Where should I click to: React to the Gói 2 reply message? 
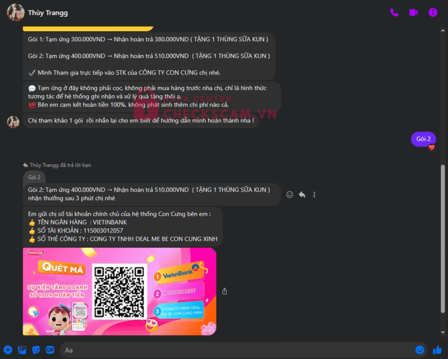pos(290,194)
